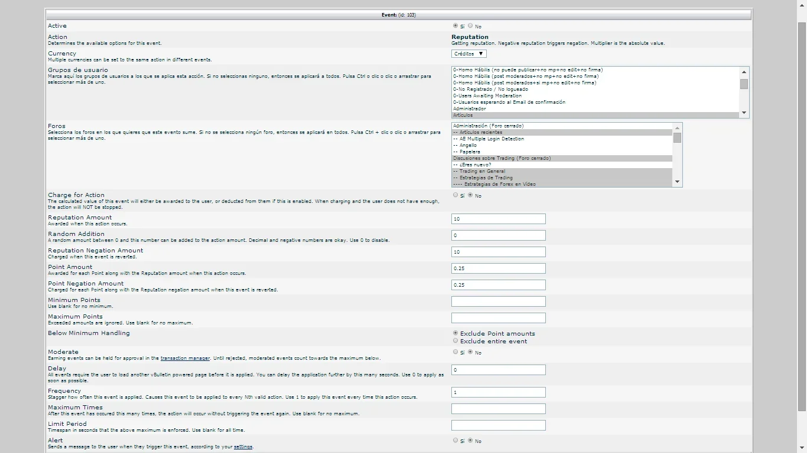807x453 pixels.
Task: Select '0-Usuarios esperando al Email de confirmación'
Action: coord(596,103)
